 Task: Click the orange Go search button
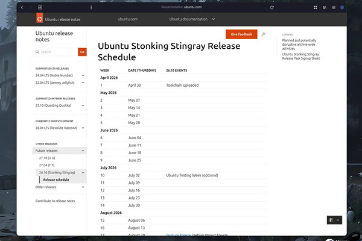[82, 52]
